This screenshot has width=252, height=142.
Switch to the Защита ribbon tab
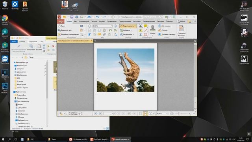[94, 21]
